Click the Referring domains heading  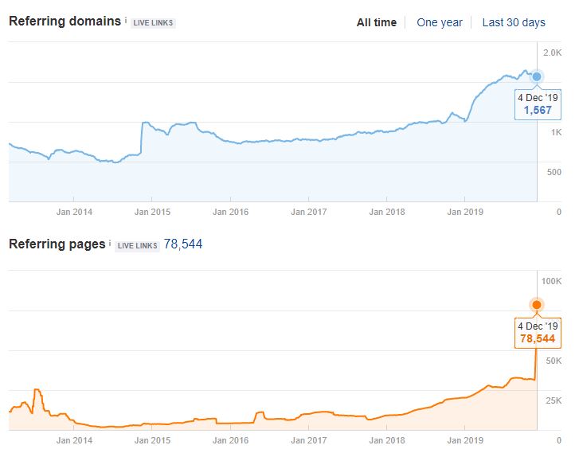point(65,21)
